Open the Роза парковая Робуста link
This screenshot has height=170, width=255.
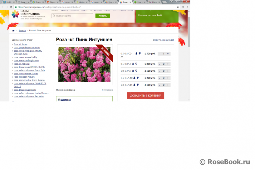(x=24, y=77)
